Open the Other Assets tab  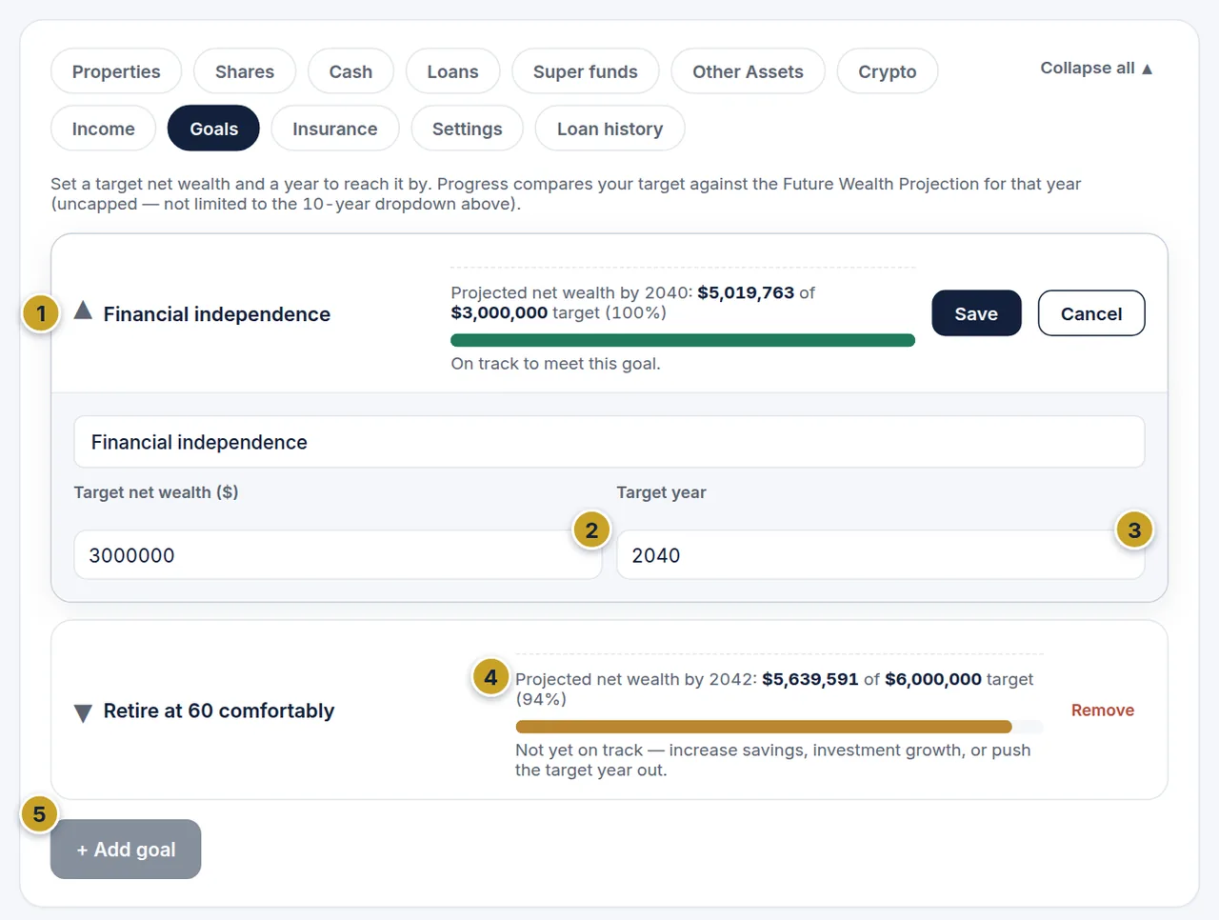point(748,71)
